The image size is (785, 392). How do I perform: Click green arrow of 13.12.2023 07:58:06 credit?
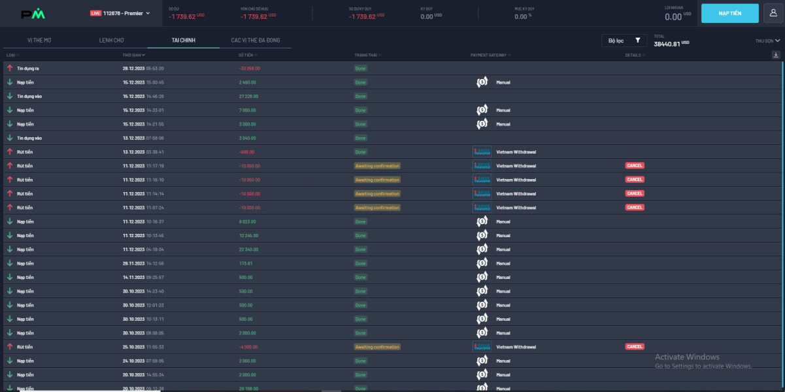point(10,138)
